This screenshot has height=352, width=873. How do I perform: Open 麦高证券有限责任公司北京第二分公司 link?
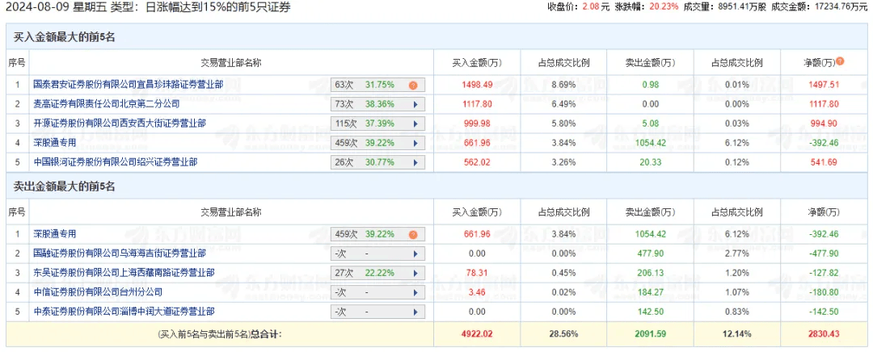click(x=107, y=103)
